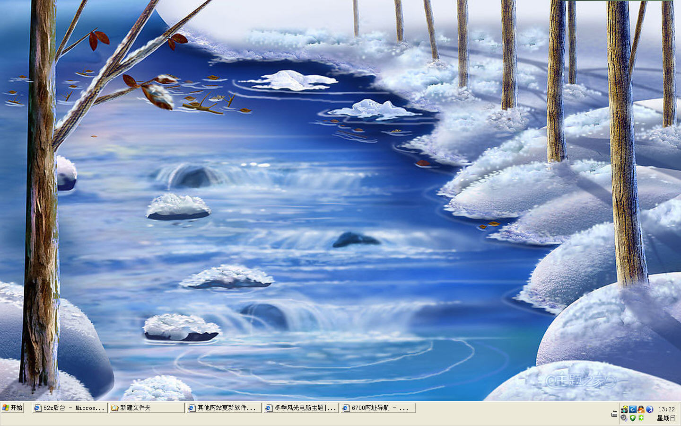Click the 13:22 system clock
The width and height of the screenshot is (681, 426).
coord(666,409)
